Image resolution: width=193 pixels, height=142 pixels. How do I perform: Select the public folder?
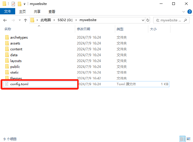pyautogui.click(x=15, y=67)
